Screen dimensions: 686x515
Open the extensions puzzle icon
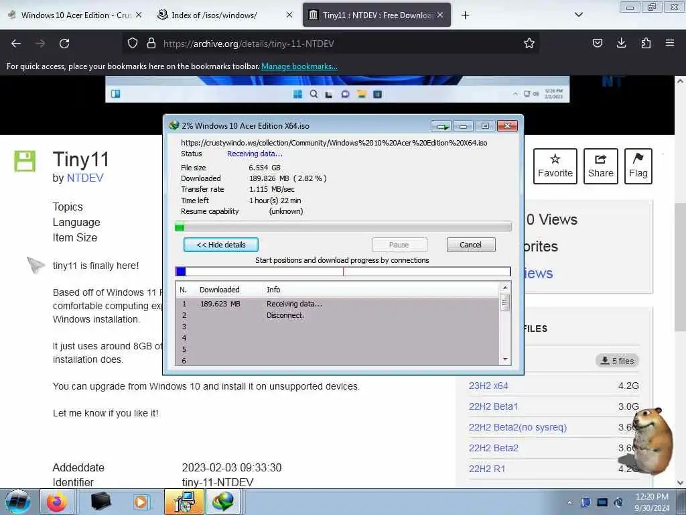click(x=646, y=43)
